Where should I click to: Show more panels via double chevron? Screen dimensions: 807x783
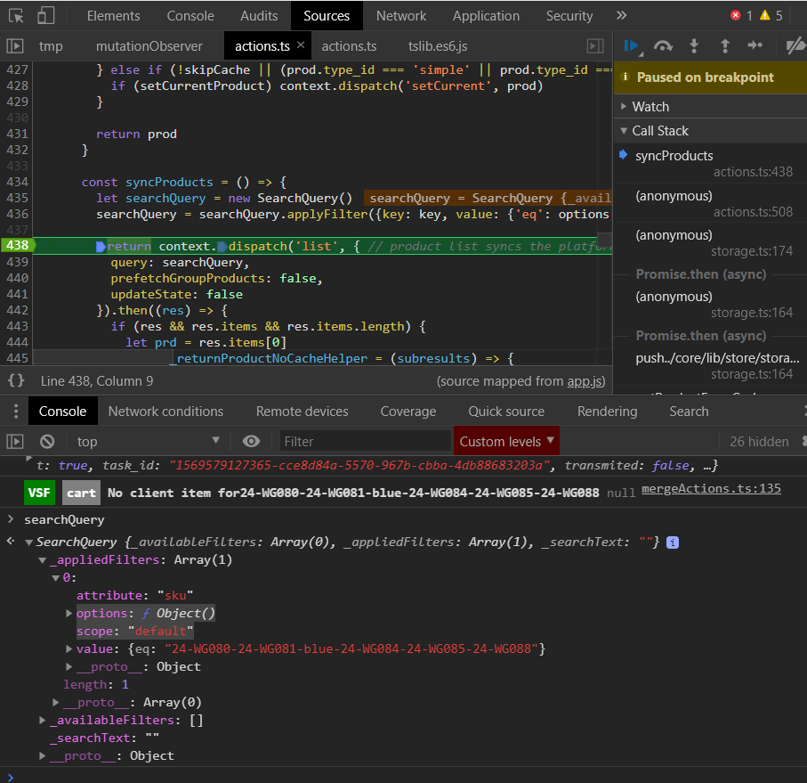click(x=622, y=15)
